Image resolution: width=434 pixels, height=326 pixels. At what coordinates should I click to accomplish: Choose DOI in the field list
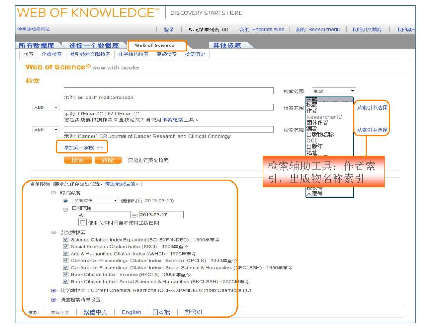(312, 140)
